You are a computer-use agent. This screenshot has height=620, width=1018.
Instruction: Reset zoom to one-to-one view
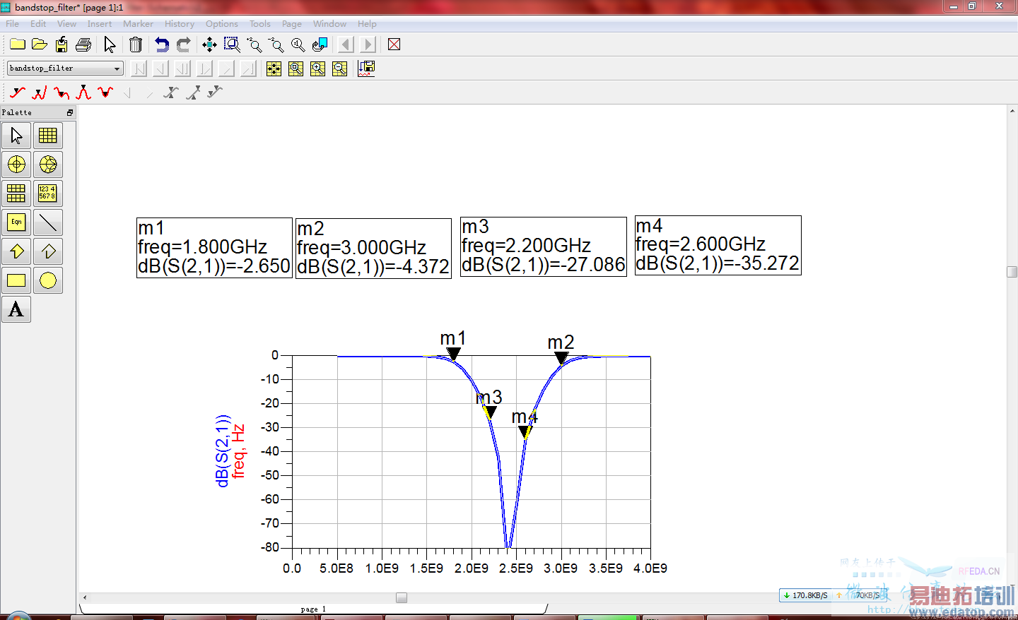pyautogui.click(x=298, y=44)
